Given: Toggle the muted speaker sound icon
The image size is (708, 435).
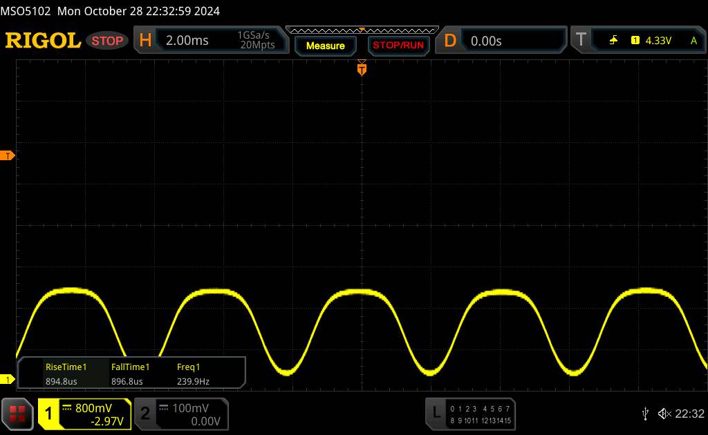Looking at the screenshot, I should click(x=664, y=414).
